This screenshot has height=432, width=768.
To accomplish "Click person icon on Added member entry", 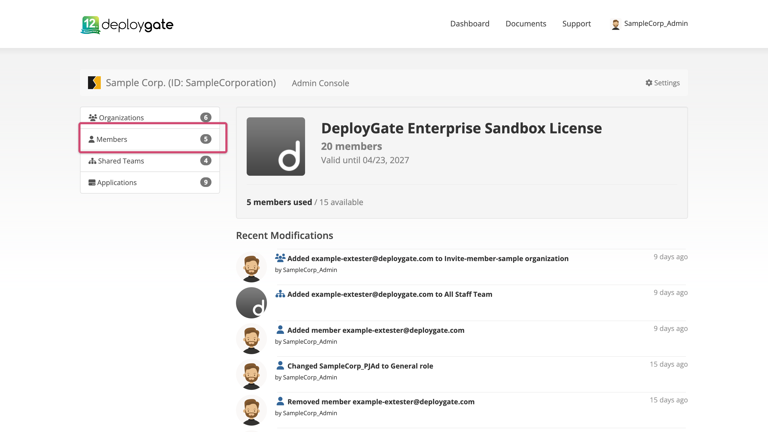I will pos(280,329).
